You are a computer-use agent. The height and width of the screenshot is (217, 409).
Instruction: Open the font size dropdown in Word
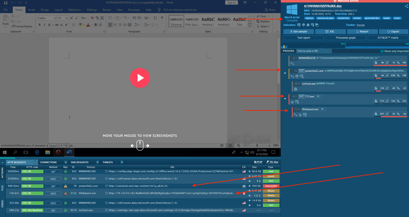click(67, 18)
